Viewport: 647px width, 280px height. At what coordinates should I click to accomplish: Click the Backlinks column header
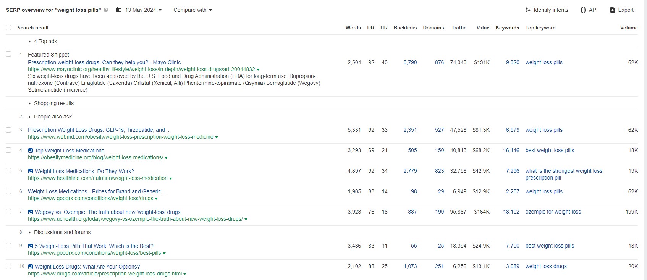(405, 28)
